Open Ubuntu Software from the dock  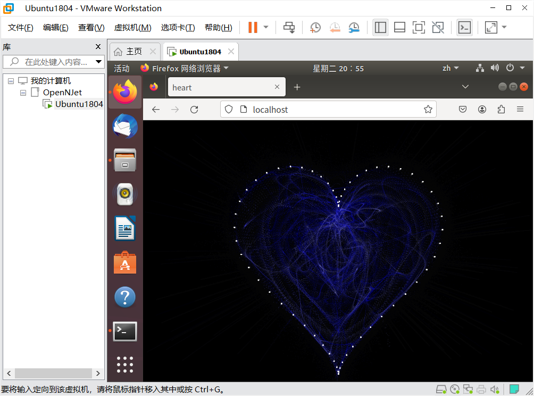point(125,262)
